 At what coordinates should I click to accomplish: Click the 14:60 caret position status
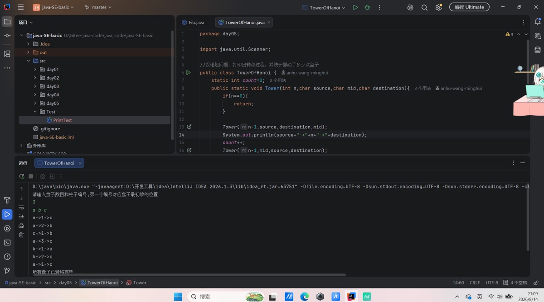pyautogui.click(x=458, y=283)
